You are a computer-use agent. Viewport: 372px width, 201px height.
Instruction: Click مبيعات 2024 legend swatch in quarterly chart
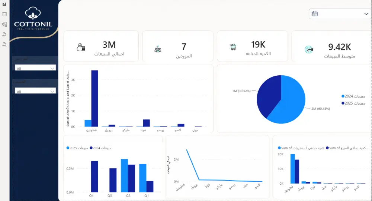pyautogui.click(x=91, y=148)
